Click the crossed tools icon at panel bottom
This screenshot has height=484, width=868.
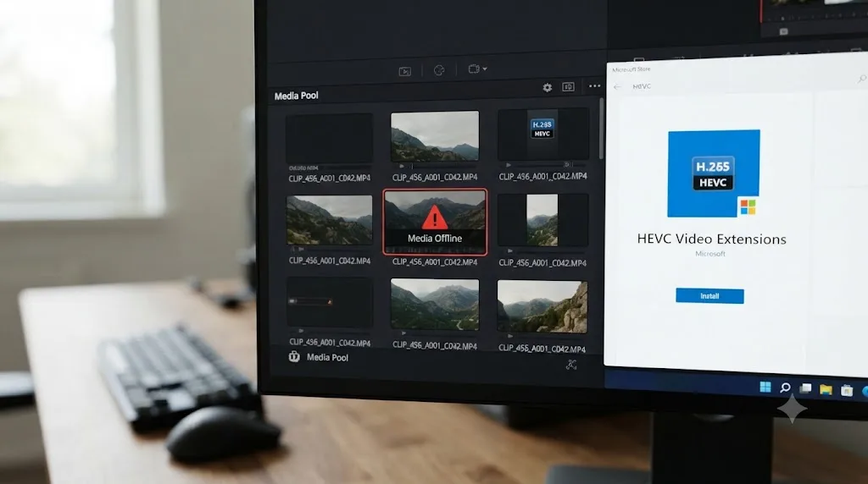[x=571, y=364]
